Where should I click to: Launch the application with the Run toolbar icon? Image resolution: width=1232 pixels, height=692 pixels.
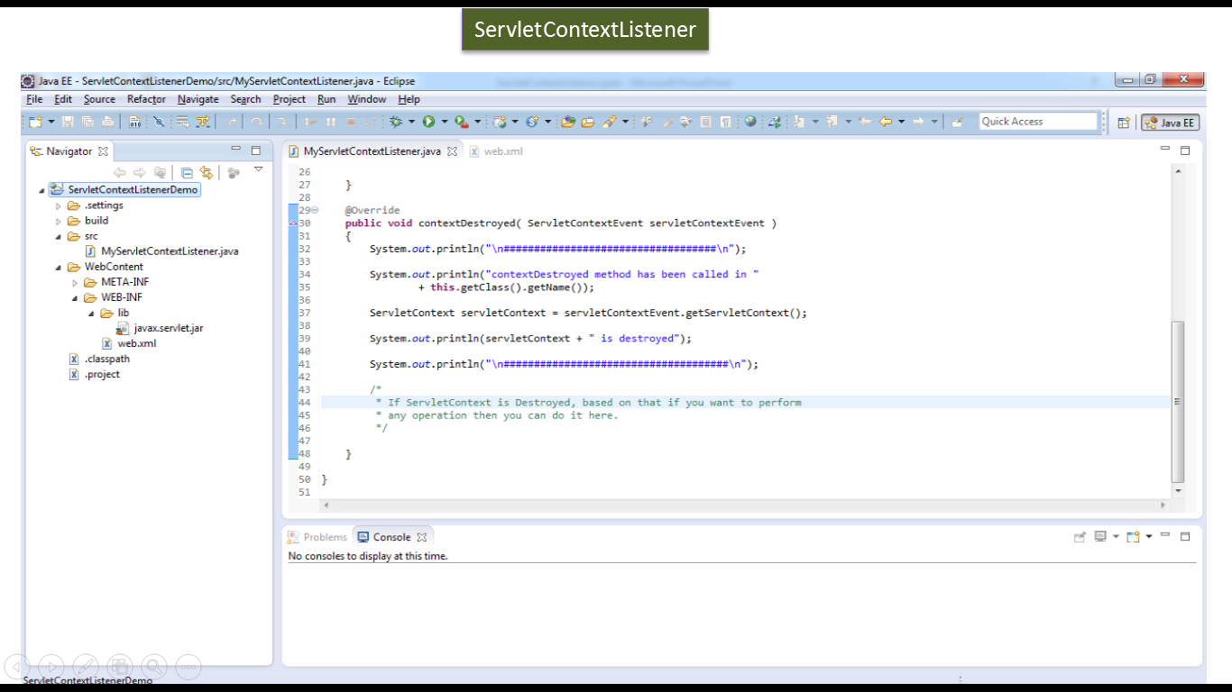pos(430,119)
